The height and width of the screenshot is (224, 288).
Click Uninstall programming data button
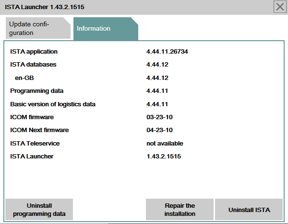[39, 210]
